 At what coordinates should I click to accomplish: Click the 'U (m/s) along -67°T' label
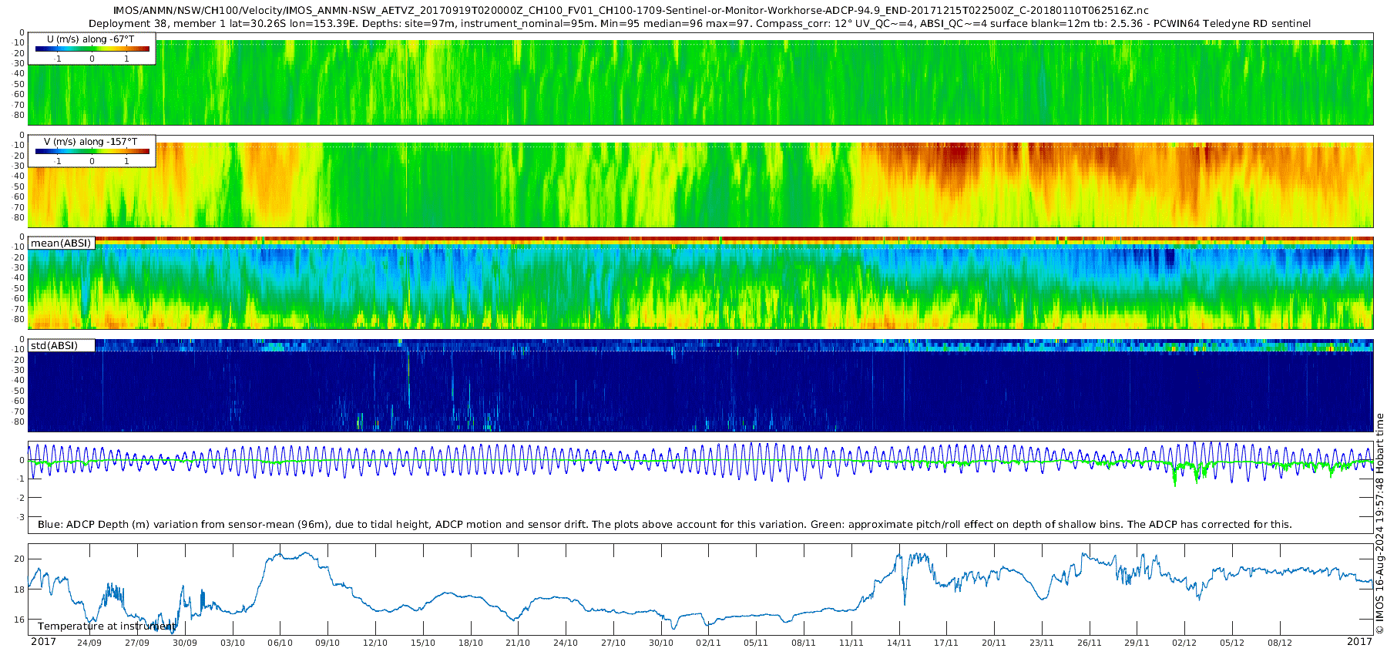pyautogui.click(x=91, y=39)
